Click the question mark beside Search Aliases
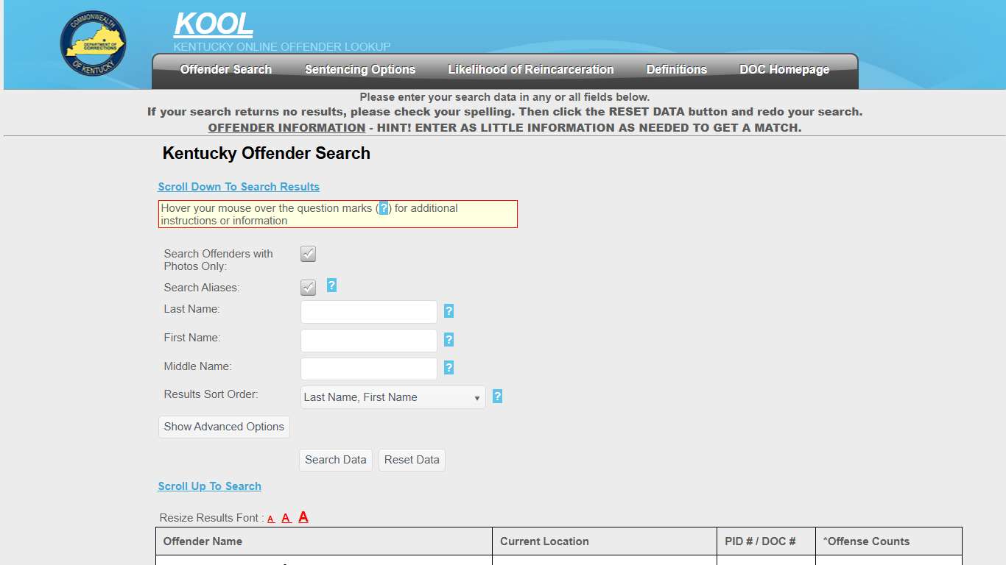The image size is (1006, 565). pos(331,286)
